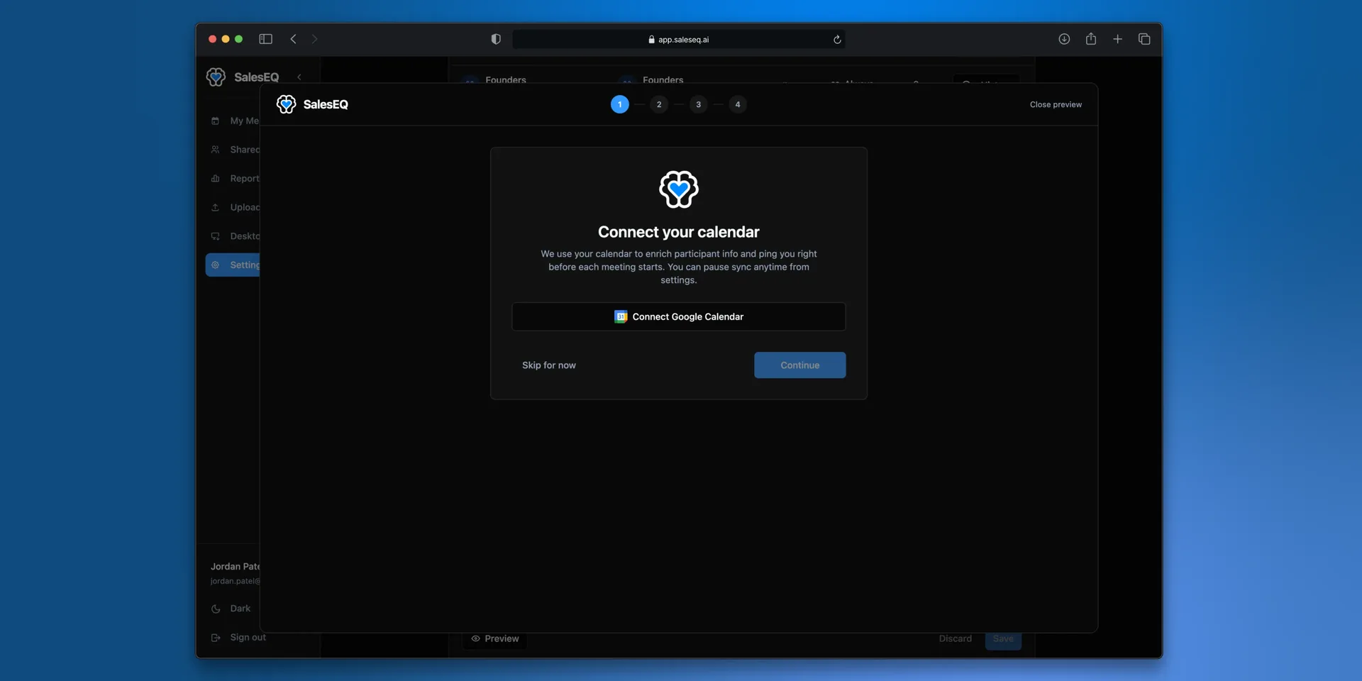
Task: Click the app.saleseq.ai address bar
Action: [678, 39]
